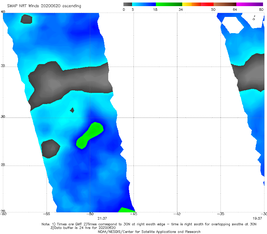Image resolution: width=267 pixels, height=234 pixels.
Task: Click the gray patch near 27N, 55W
Action: 51,149
